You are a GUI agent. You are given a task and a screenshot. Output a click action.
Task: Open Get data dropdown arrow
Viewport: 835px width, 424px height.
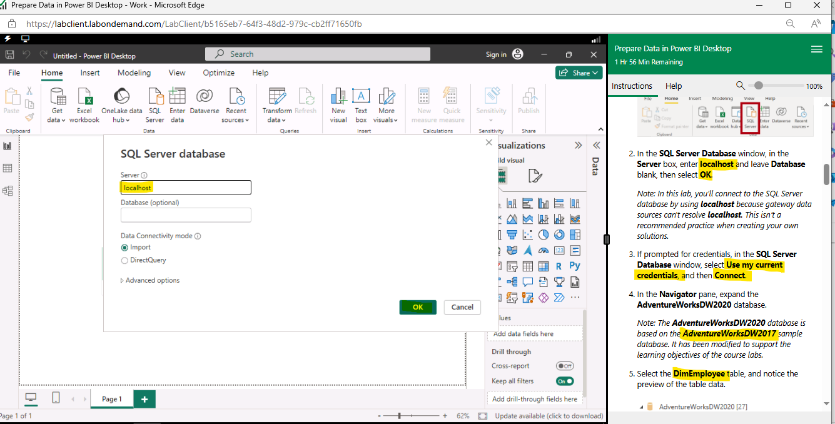click(x=64, y=120)
